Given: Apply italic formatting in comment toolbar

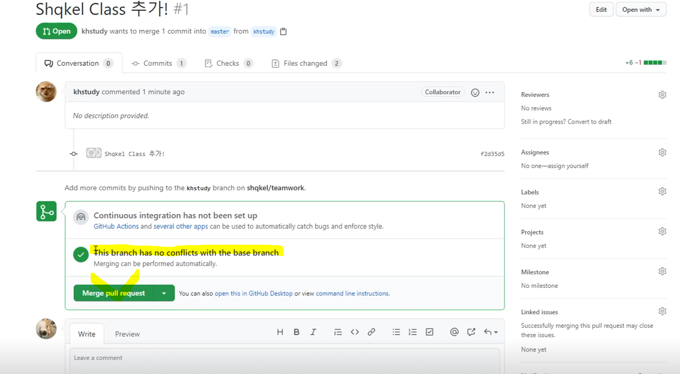Looking at the screenshot, I should (313, 332).
